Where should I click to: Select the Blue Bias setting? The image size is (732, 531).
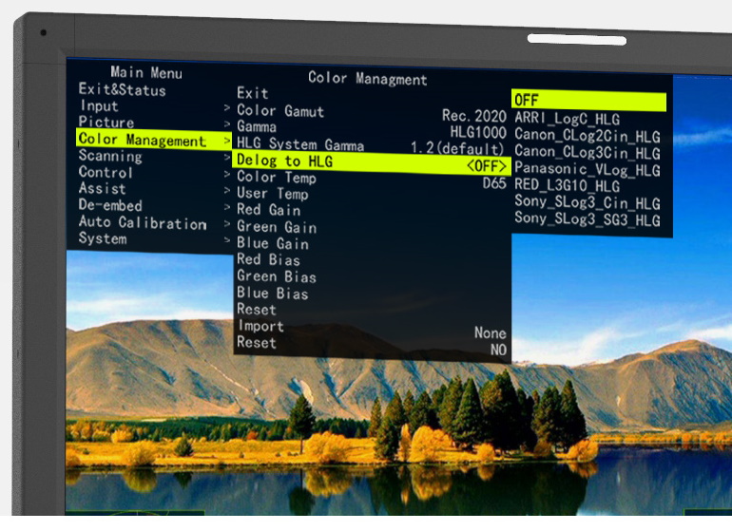273,293
